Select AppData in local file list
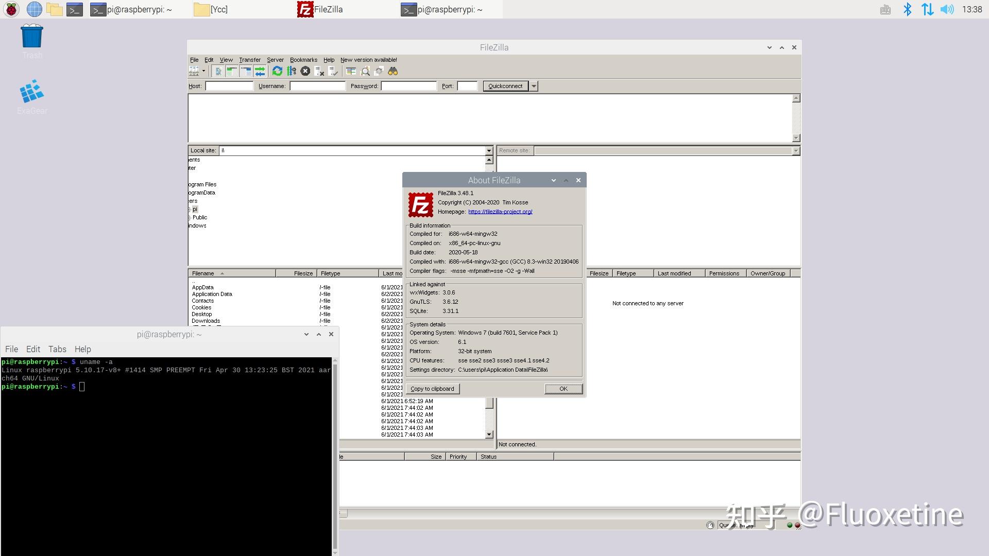Image resolution: width=989 pixels, height=556 pixels. click(202, 287)
